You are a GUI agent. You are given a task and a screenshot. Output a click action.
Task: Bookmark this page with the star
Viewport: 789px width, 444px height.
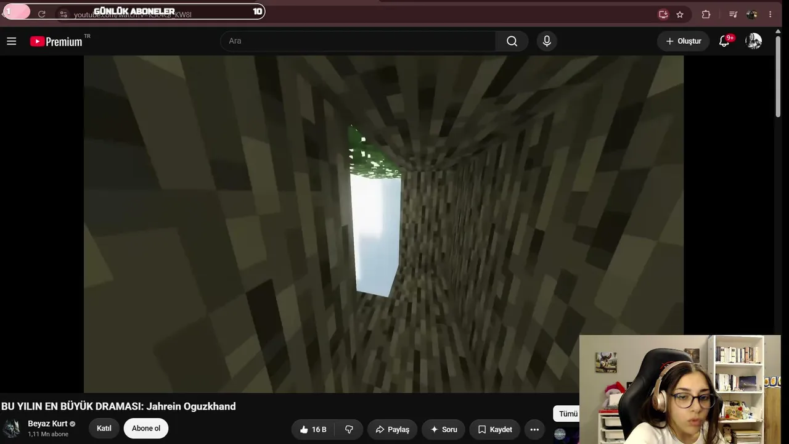pyautogui.click(x=680, y=14)
